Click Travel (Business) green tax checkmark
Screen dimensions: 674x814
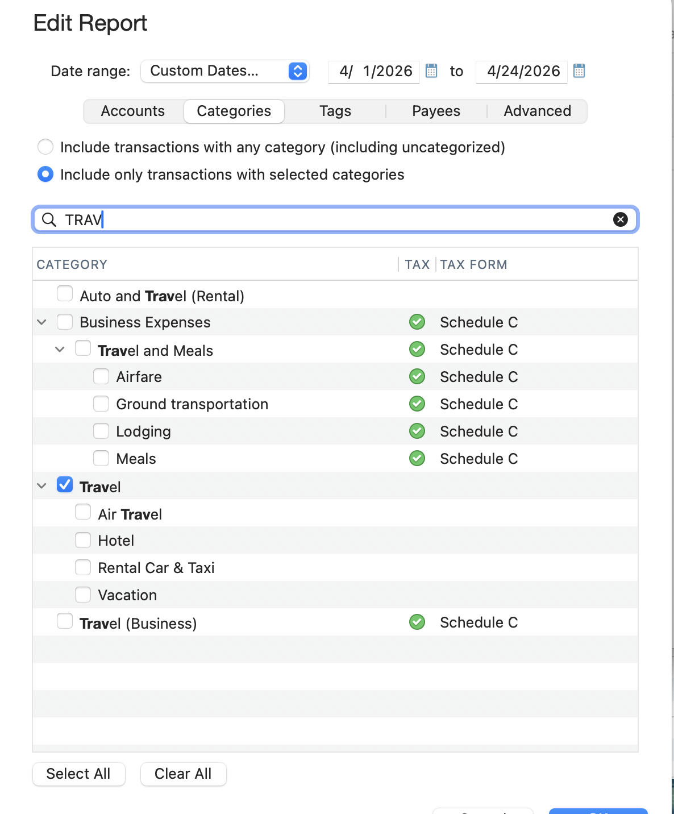(x=417, y=622)
